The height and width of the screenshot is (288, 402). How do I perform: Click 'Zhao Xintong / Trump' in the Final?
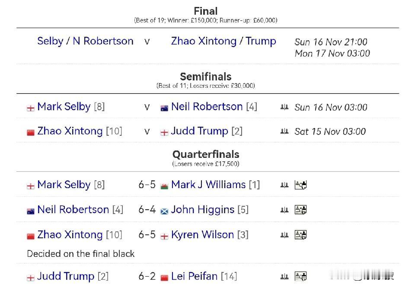point(223,41)
